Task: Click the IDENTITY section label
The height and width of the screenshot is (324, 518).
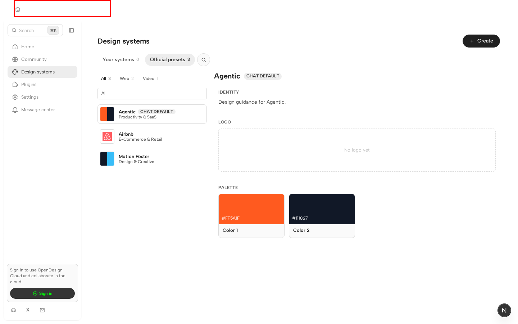Action: 228,92
